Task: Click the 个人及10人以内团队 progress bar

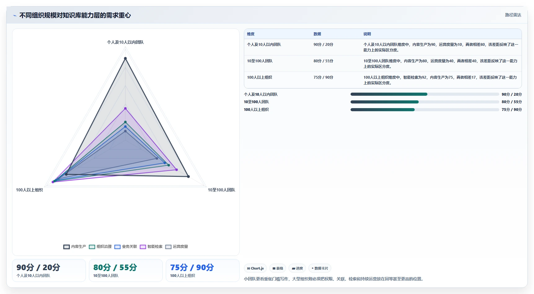Action: point(425,94)
